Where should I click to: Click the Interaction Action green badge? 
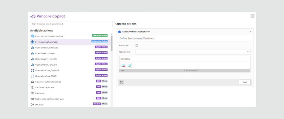pos(100,36)
